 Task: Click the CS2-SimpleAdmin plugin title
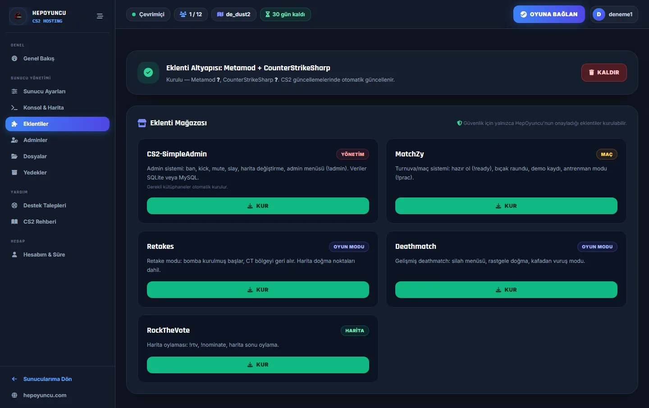[177, 154]
